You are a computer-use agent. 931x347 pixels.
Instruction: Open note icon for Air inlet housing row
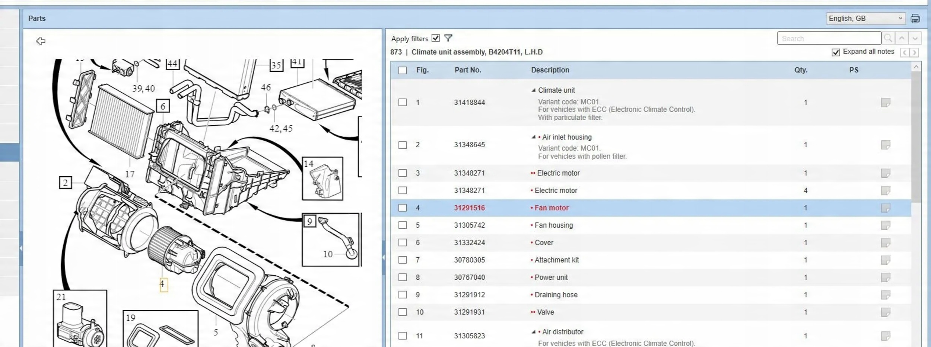pyautogui.click(x=886, y=145)
